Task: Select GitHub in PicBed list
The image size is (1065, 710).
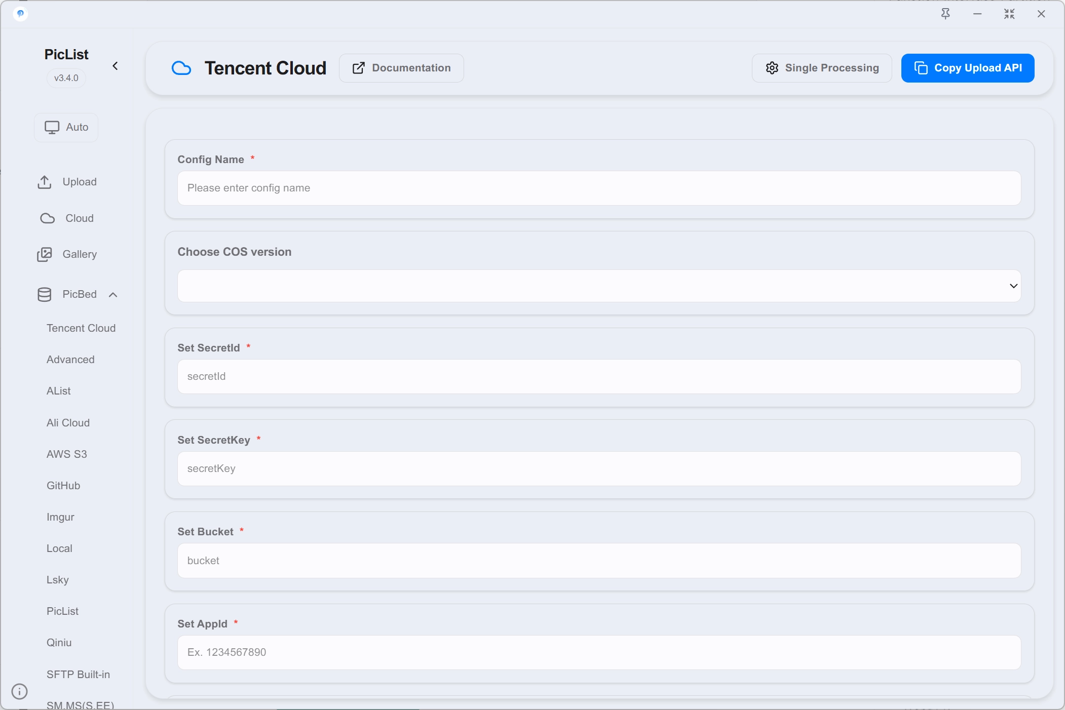Action: 63,486
